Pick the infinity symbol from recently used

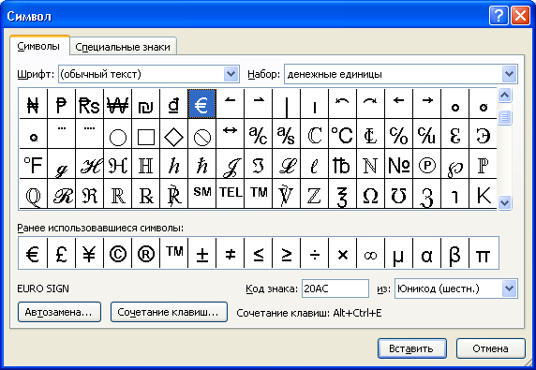click(x=370, y=253)
